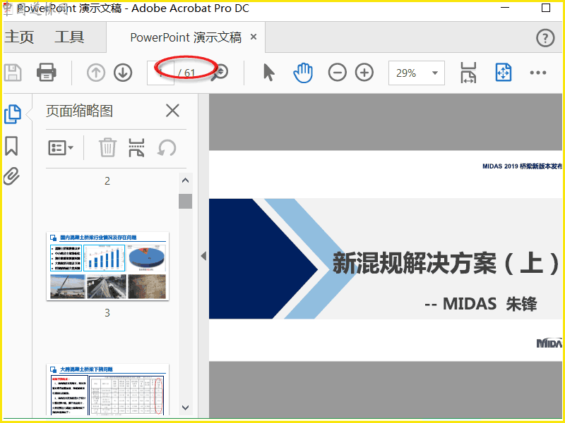The height and width of the screenshot is (423, 565).
Task: Zoom out with minus button
Action: pyautogui.click(x=338, y=73)
